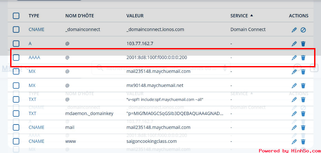Check the AAAA record checkbox
The image size is (321, 153).
point(16,58)
